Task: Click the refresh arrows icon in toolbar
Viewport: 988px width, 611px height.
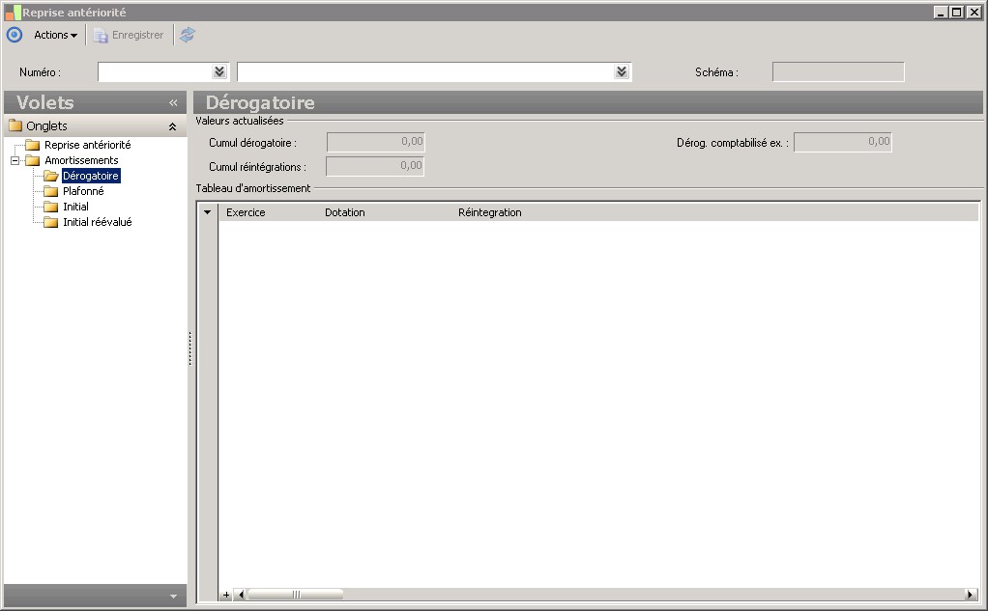Action: click(188, 36)
